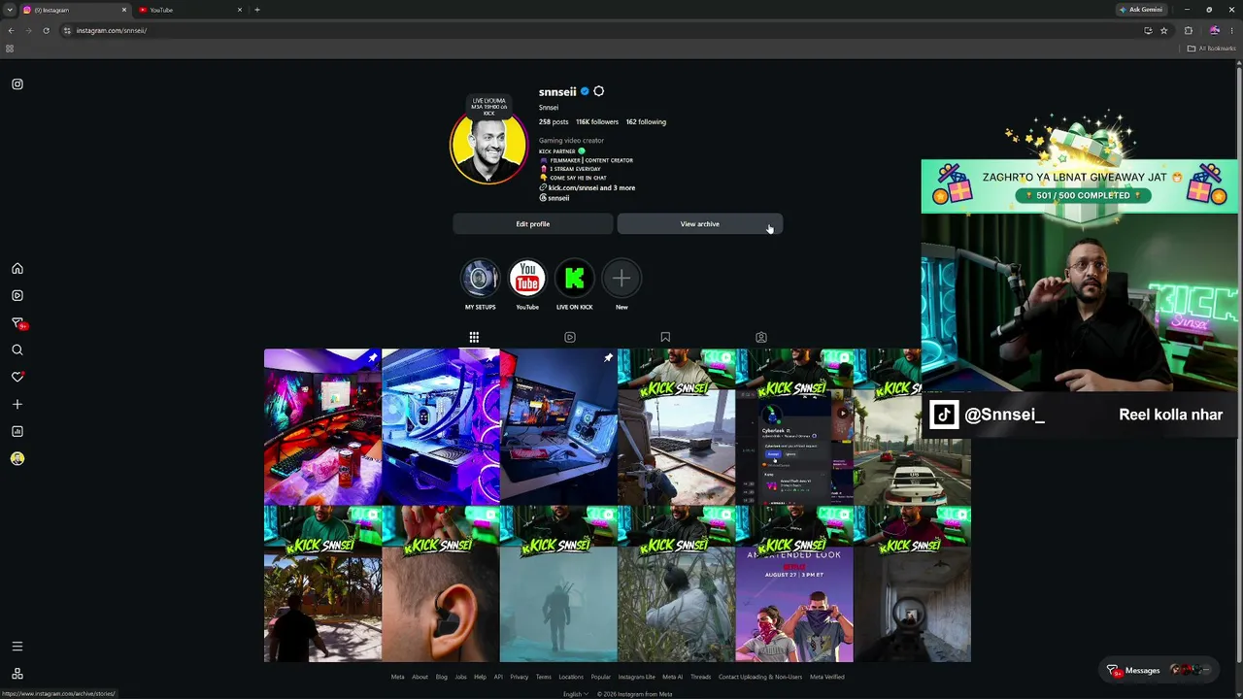Open Search in the left sidebar

point(17,350)
